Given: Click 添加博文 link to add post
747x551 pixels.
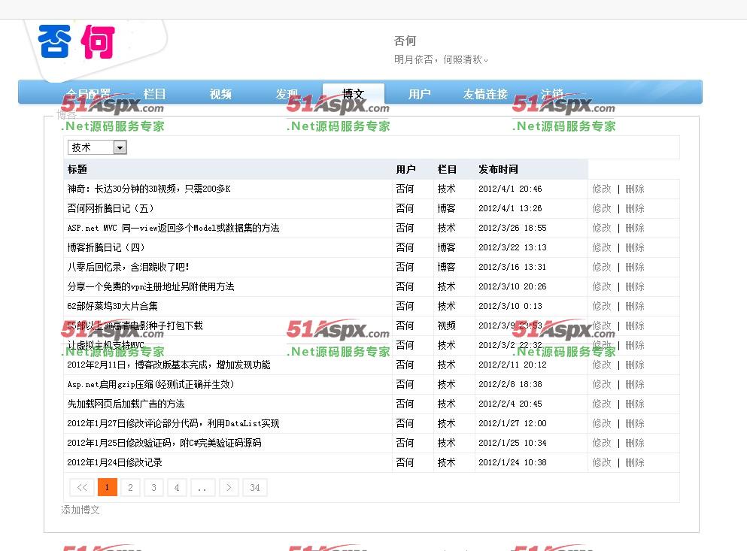Looking at the screenshot, I should point(80,510).
